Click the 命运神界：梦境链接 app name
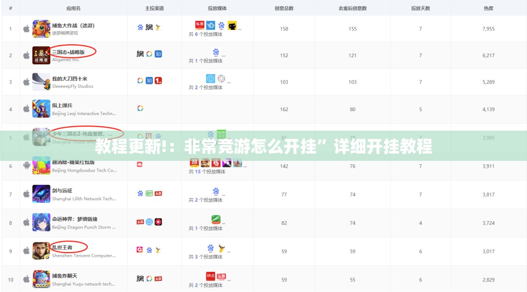527x292 pixels. point(75,219)
